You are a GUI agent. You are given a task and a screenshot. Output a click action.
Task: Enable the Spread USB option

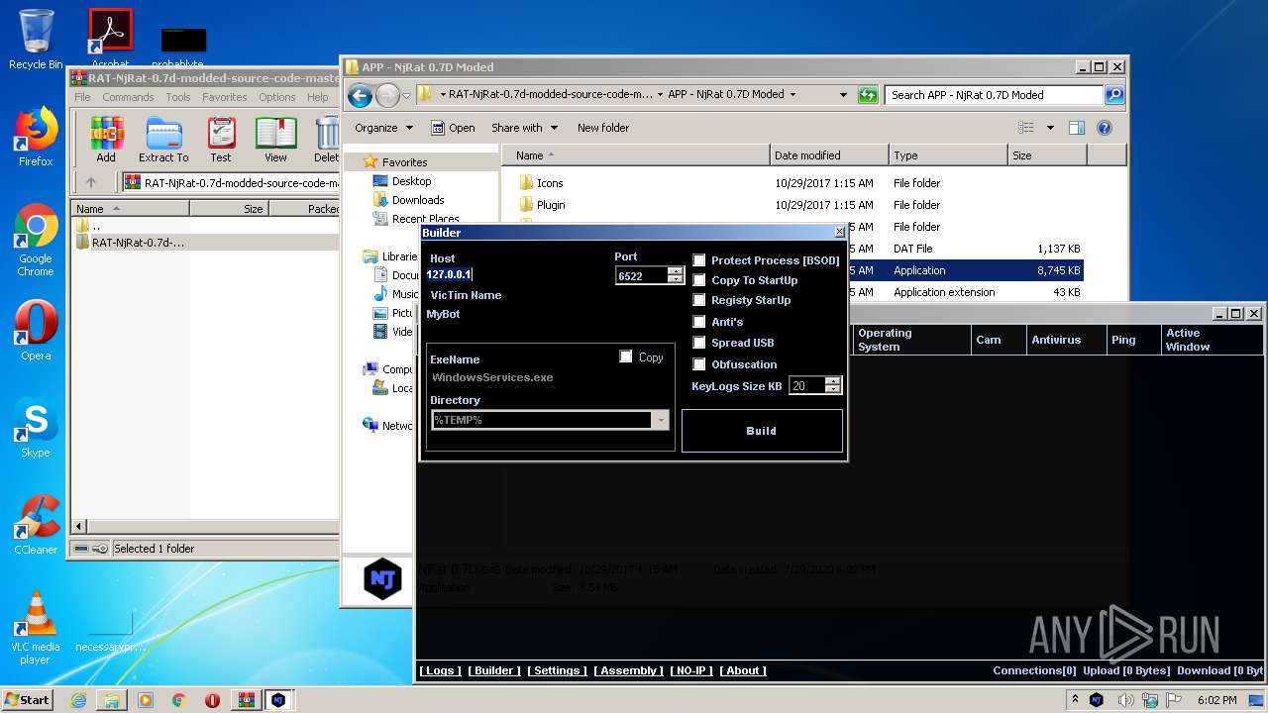[x=699, y=343]
